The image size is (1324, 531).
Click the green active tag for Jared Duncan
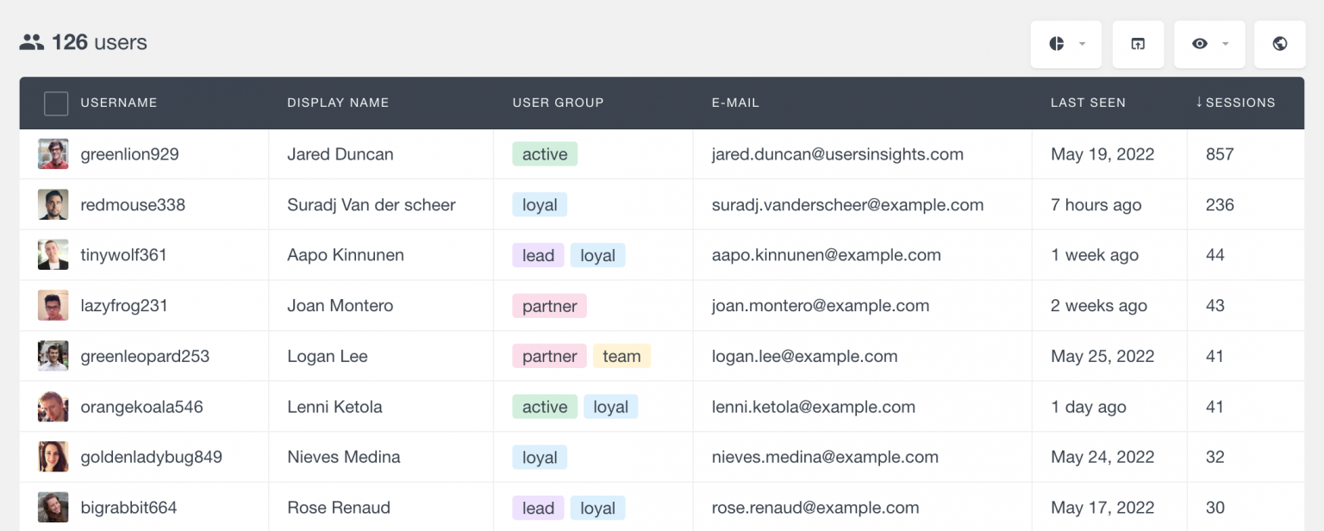(544, 154)
